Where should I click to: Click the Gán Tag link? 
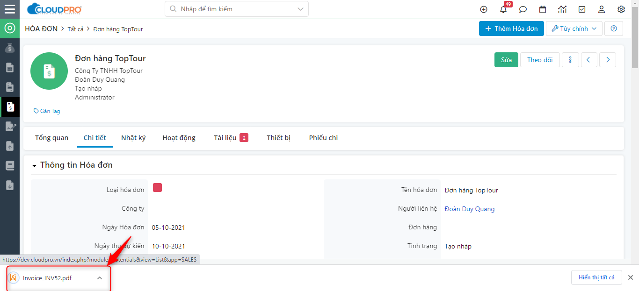point(47,111)
